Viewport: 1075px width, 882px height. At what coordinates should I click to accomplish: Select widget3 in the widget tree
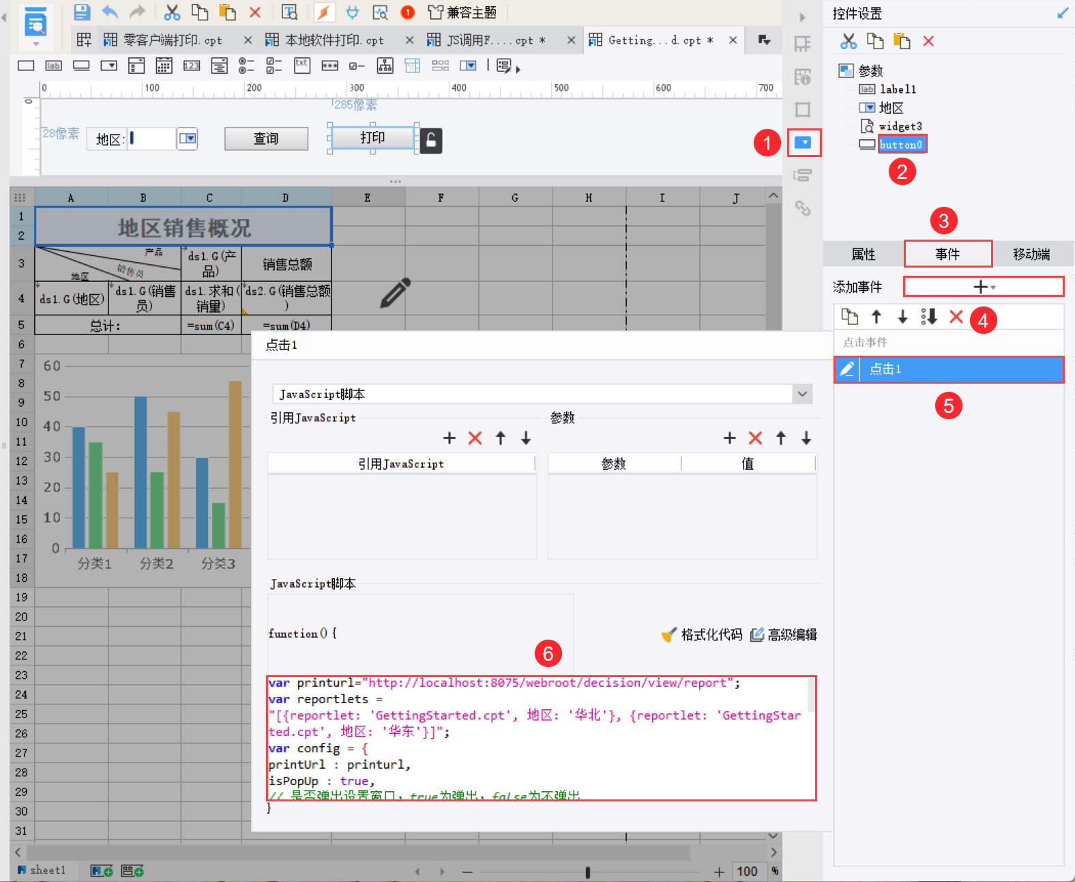pyautogui.click(x=900, y=126)
